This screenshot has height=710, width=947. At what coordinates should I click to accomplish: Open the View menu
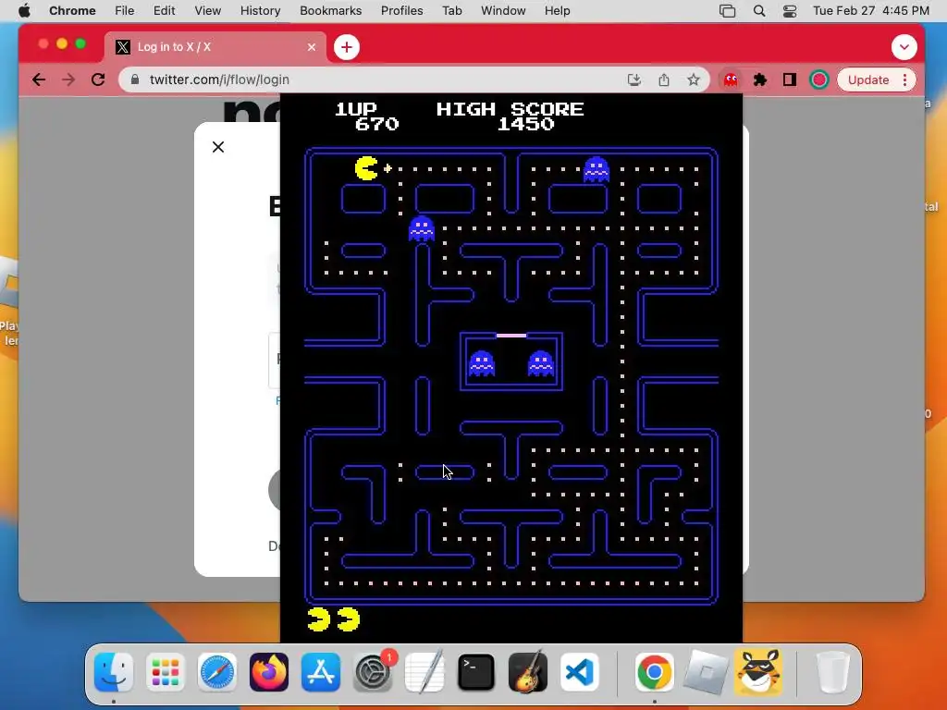click(207, 11)
